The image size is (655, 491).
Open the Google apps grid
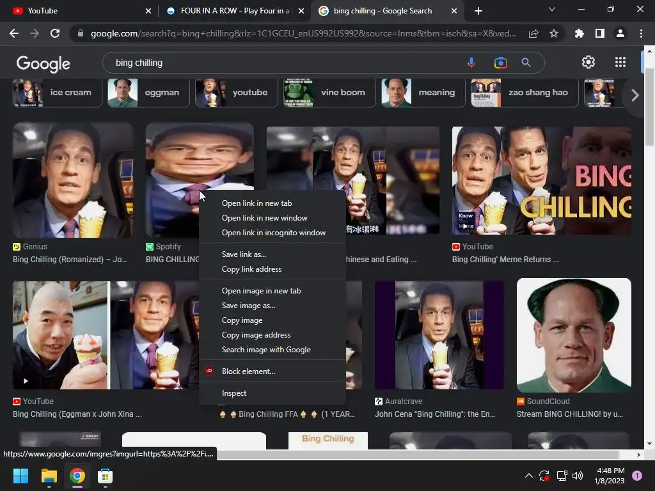point(620,62)
